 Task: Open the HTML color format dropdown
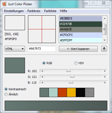(15, 49)
